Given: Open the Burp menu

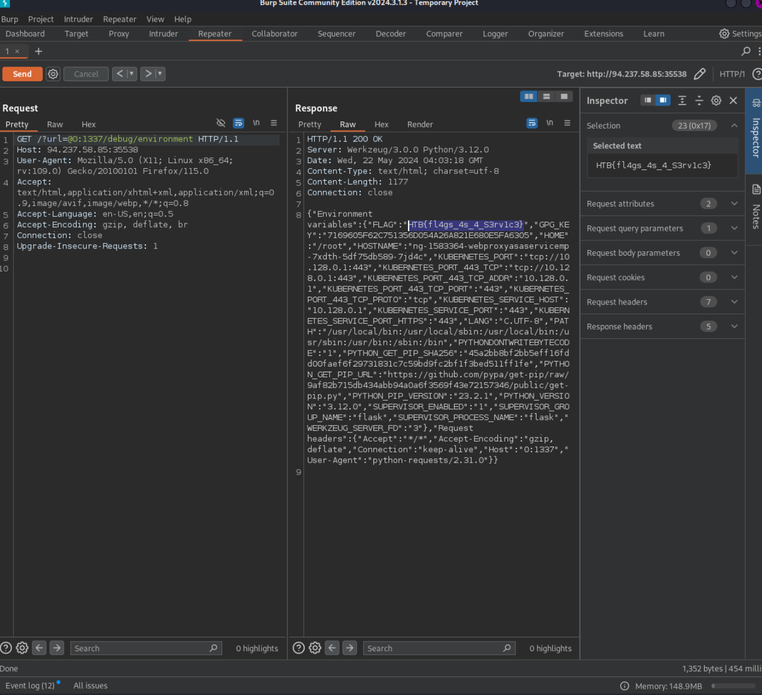Looking at the screenshot, I should click(10, 19).
